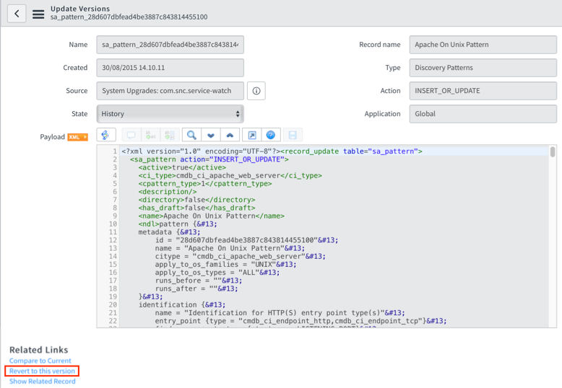Click the <description/> line
This screenshot has height=388, width=562.
coord(168,192)
